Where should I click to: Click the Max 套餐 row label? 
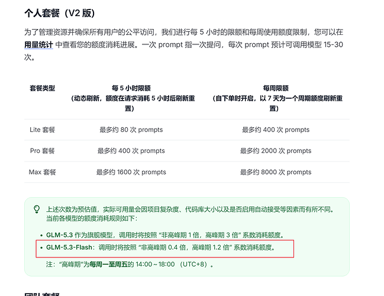tap(43, 172)
